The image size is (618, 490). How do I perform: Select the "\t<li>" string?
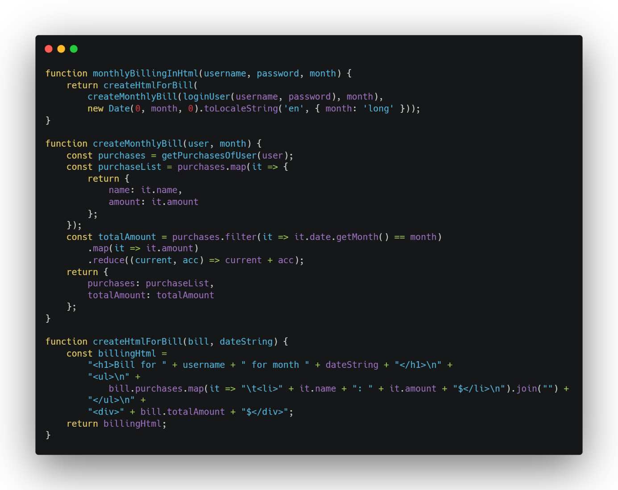pos(262,388)
